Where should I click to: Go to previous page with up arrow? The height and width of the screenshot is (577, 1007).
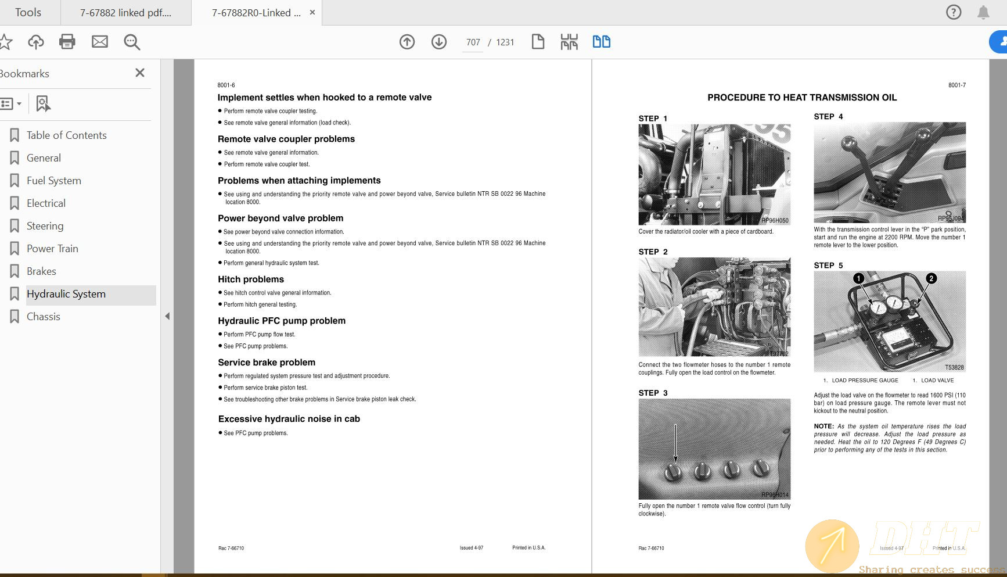tap(407, 42)
